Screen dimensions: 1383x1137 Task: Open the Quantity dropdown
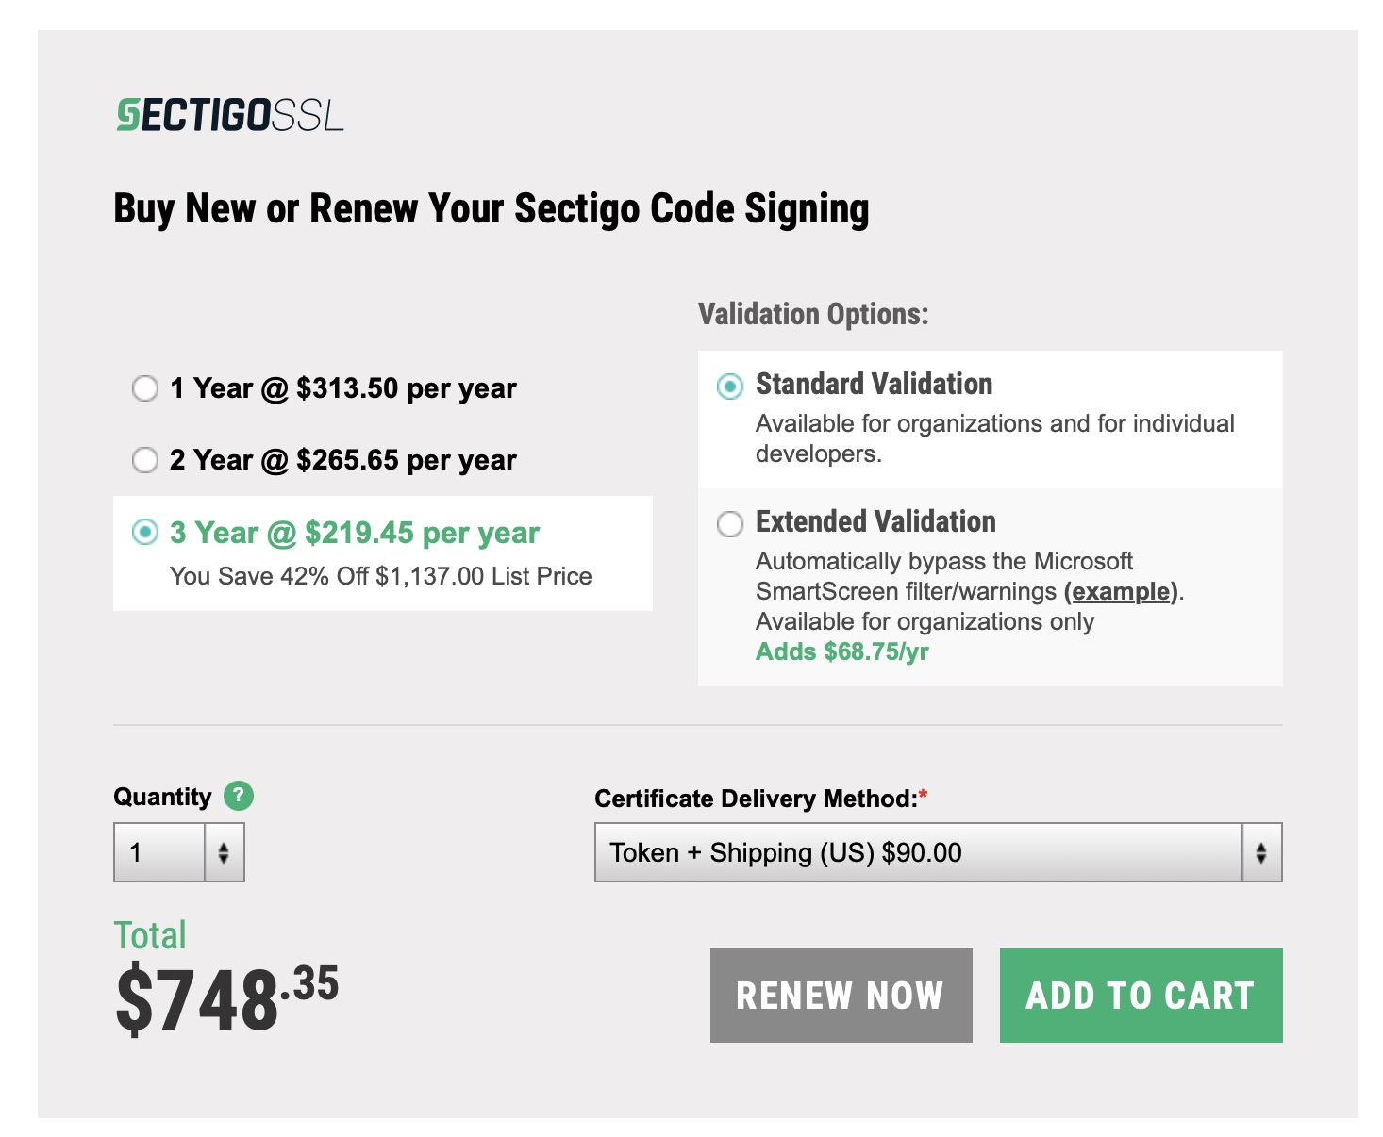pyautogui.click(x=179, y=852)
